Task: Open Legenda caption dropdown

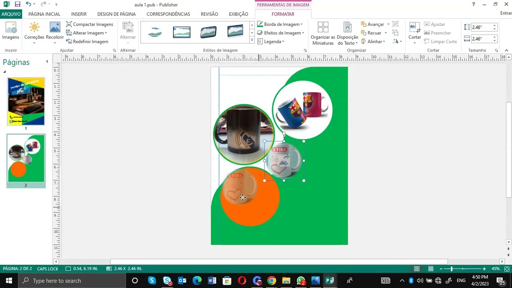Action: click(271, 42)
